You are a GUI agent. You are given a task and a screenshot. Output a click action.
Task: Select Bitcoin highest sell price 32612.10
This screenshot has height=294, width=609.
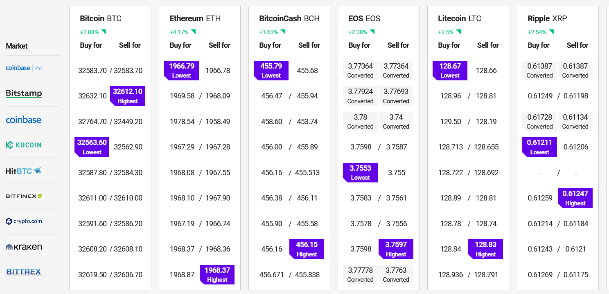pyautogui.click(x=127, y=96)
